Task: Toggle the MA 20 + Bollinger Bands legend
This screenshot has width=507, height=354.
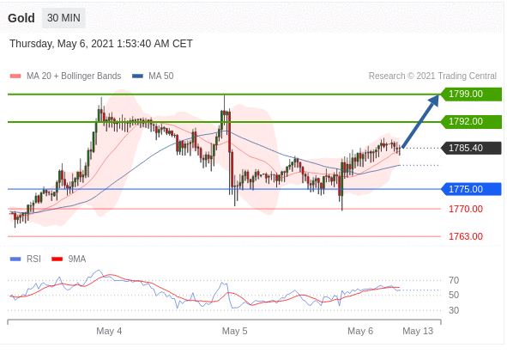Action: click(66, 76)
